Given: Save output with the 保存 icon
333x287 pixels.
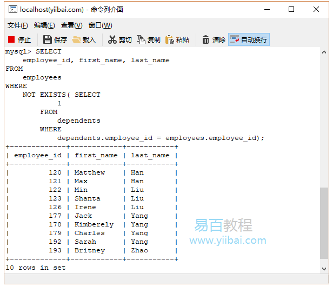Looking at the screenshot, I should point(48,39).
